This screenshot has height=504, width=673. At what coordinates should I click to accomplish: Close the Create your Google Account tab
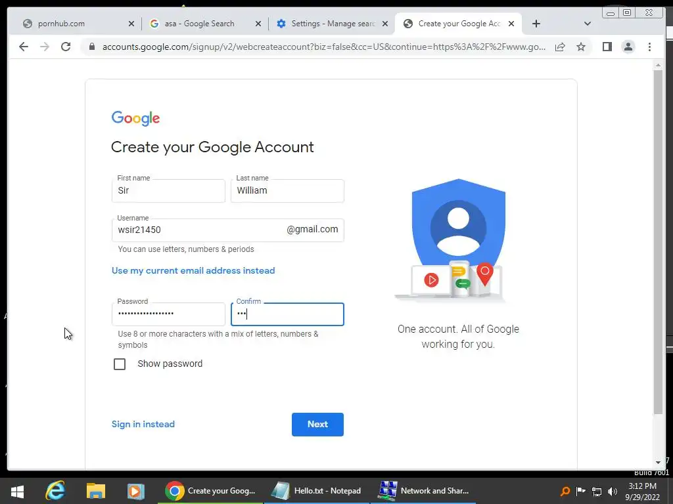511,24
